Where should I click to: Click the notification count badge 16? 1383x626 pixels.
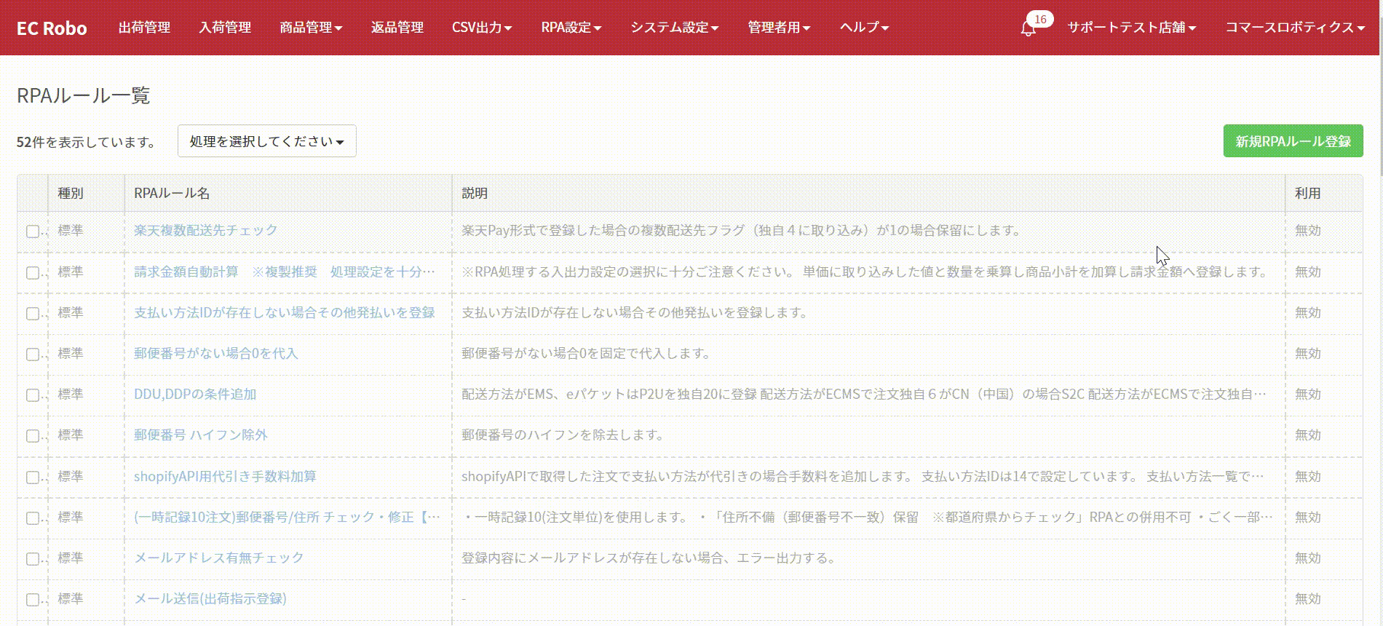click(1040, 19)
